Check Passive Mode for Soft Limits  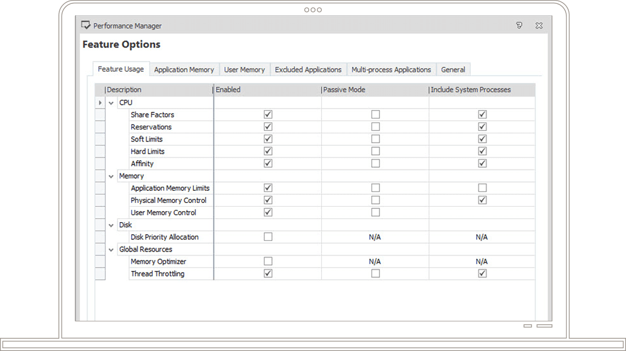(x=375, y=139)
